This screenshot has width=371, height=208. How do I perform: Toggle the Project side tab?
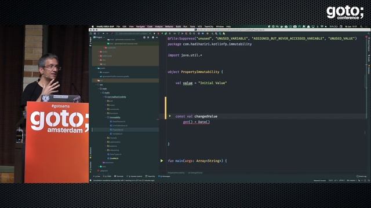point(90,41)
